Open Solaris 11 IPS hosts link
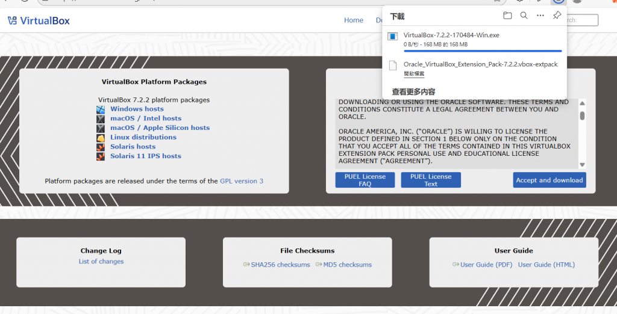Viewport: 617px width, 314px height. coord(146,156)
